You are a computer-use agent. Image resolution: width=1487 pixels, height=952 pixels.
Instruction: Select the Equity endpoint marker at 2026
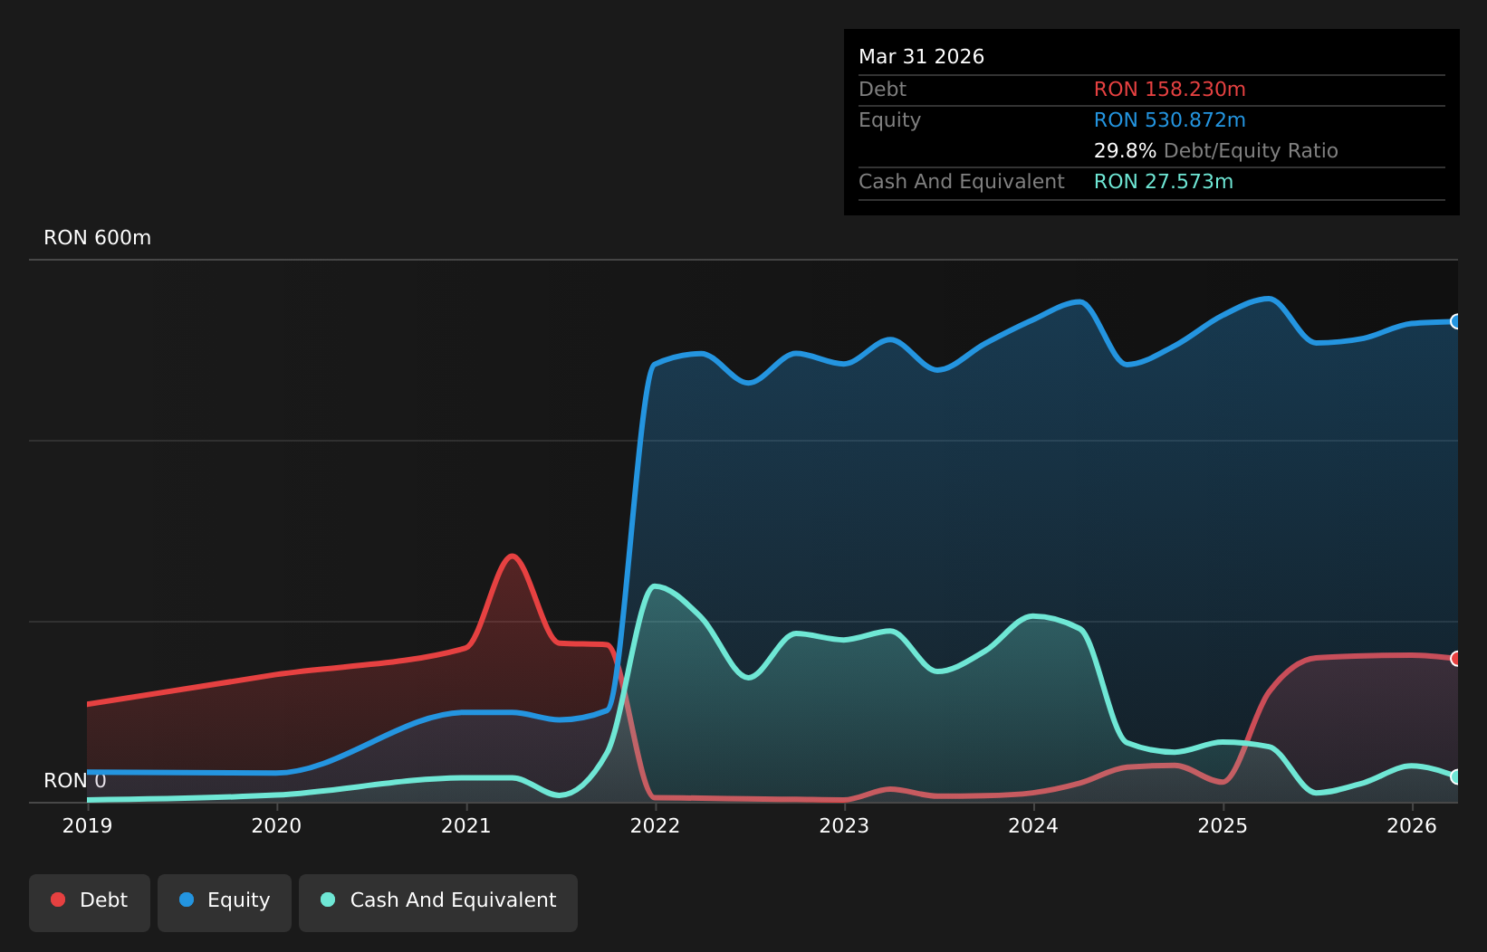[x=1456, y=321]
